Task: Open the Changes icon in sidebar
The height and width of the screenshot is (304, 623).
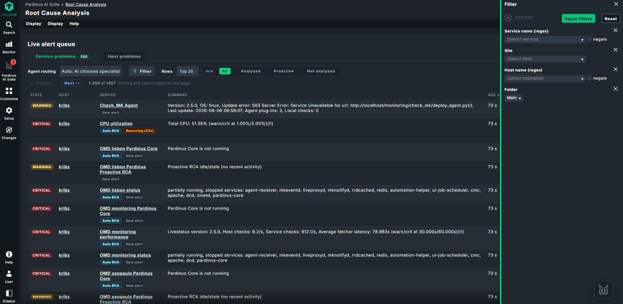Action: pyautogui.click(x=9, y=130)
